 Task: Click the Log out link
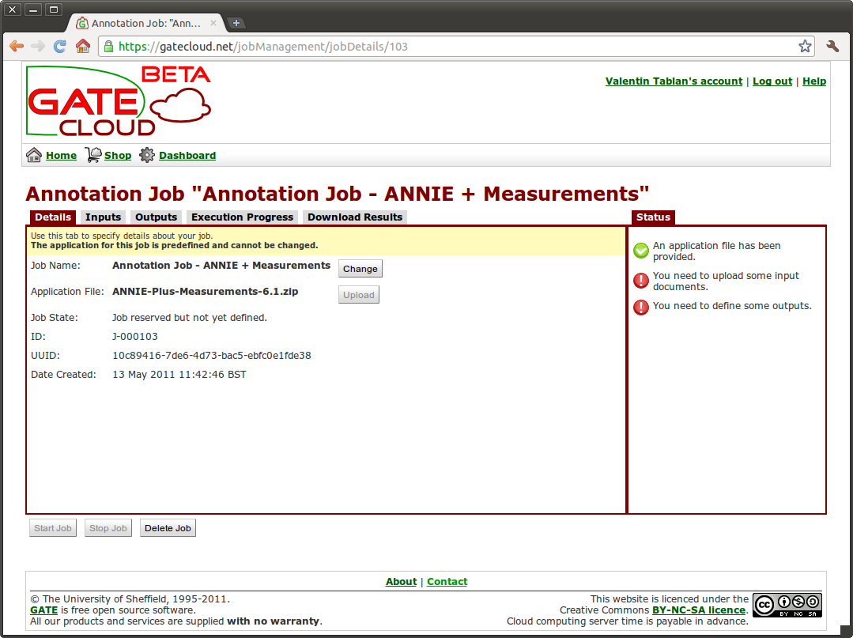tap(772, 81)
